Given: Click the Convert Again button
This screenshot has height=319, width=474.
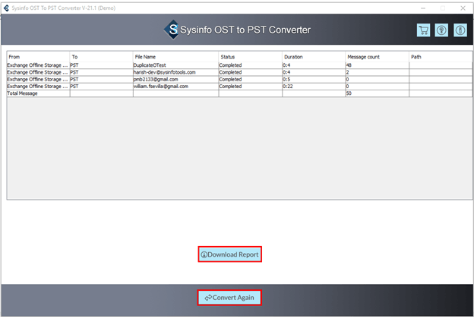Looking at the screenshot, I should tap(229, 298).
